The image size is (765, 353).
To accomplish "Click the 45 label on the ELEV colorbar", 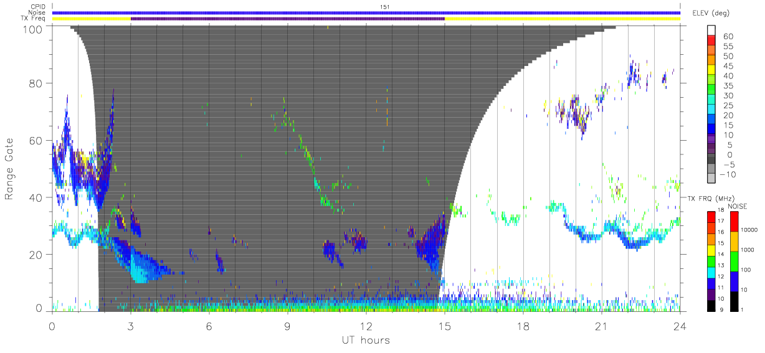I will (727, 66).
